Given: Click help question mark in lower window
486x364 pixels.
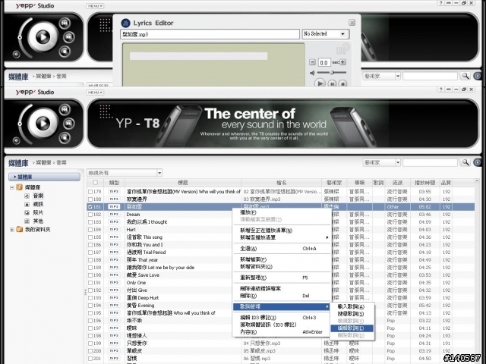Looking at the screenshot, I should [x=440, y=89].
